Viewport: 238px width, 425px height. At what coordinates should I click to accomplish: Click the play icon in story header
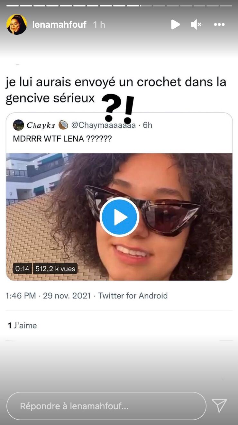click(x=175, y=24)
